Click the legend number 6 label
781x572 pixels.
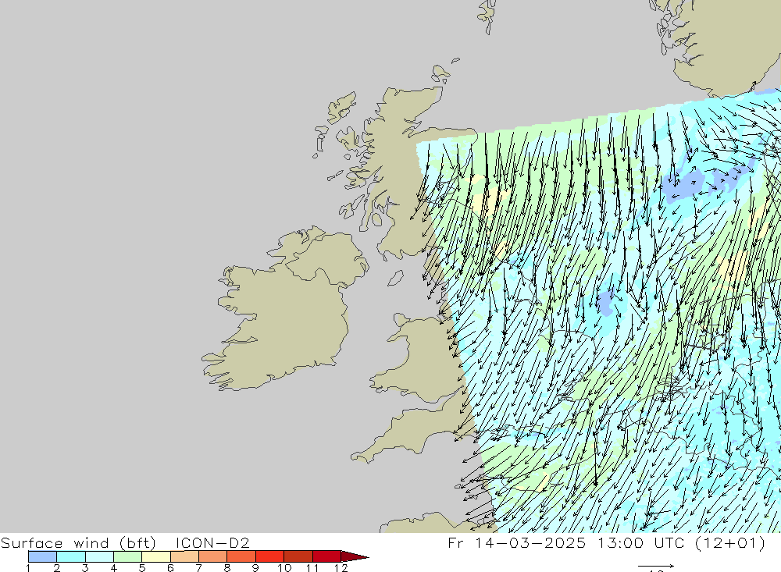[x=170, y=567]
